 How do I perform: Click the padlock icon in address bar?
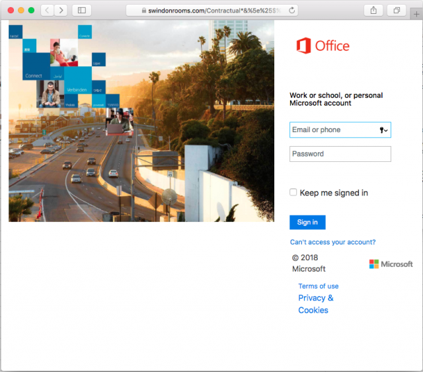click(144, 11)
